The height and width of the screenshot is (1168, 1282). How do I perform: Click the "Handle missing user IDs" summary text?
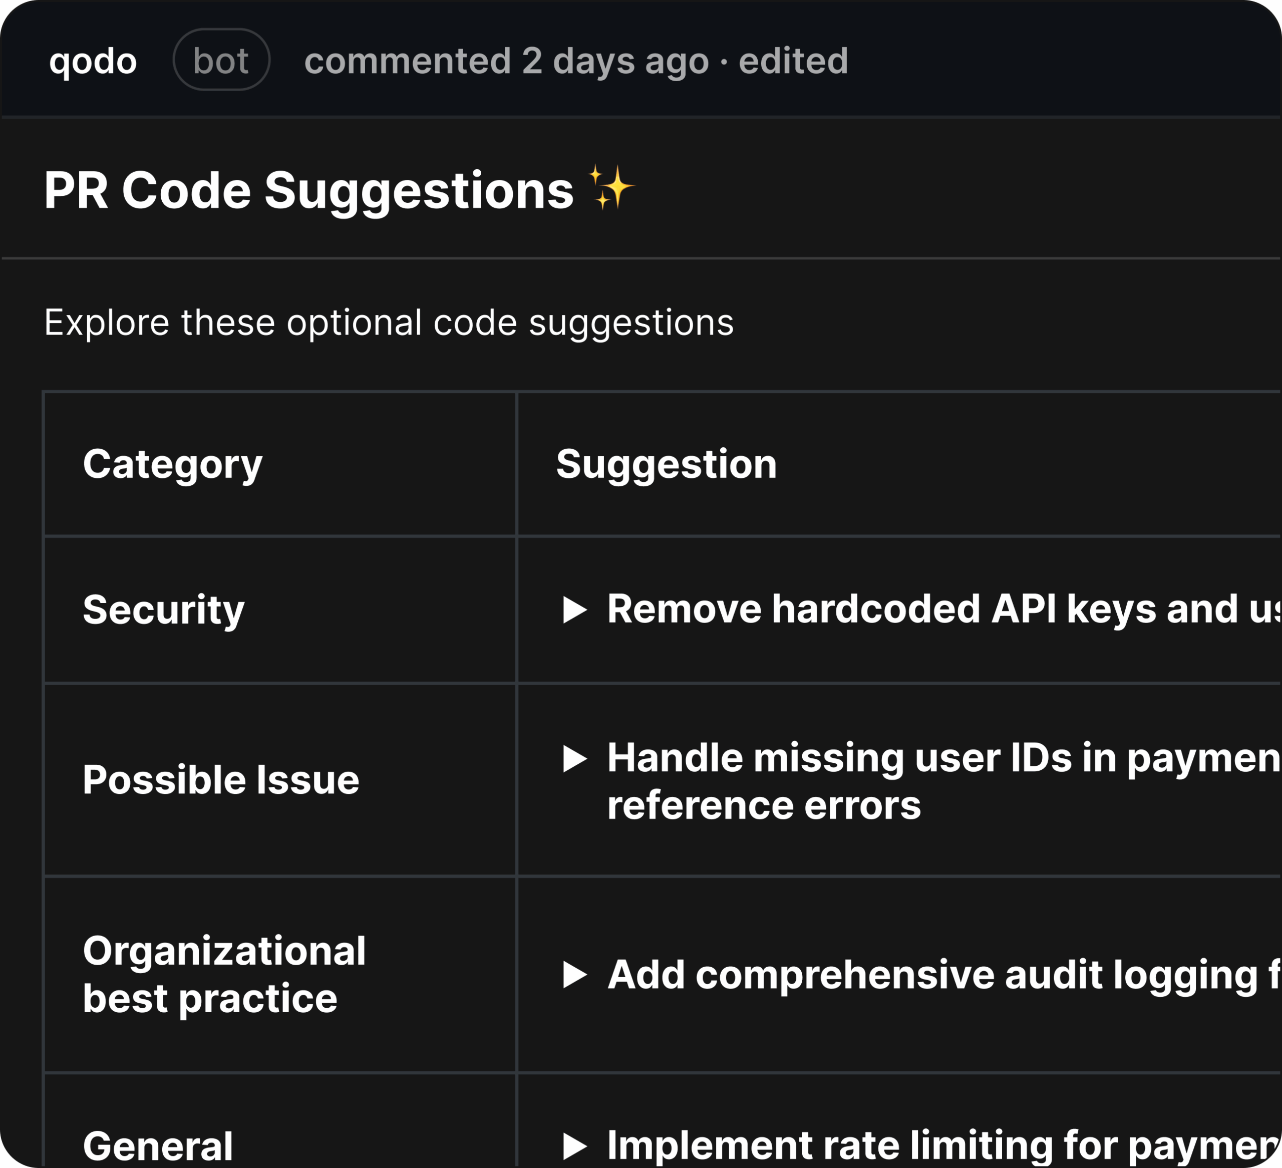[x=941, y=758]
